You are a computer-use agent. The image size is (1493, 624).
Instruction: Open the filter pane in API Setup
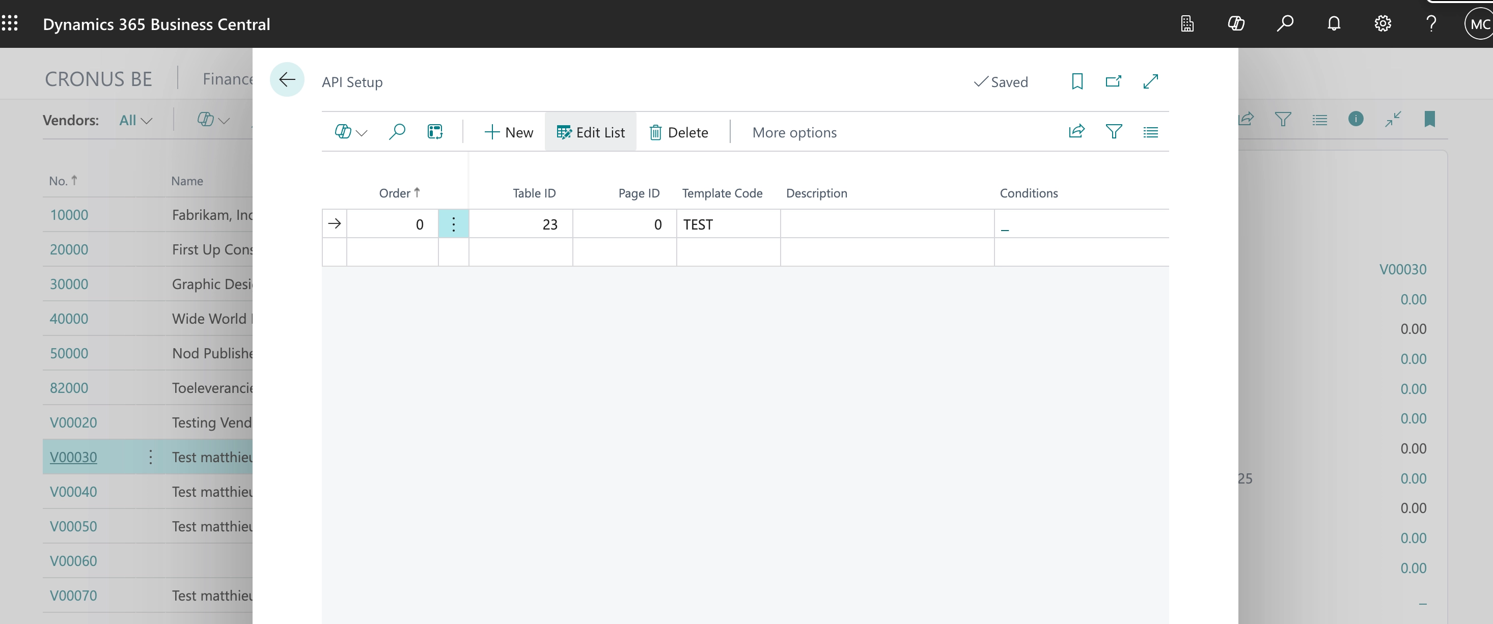1113,132
